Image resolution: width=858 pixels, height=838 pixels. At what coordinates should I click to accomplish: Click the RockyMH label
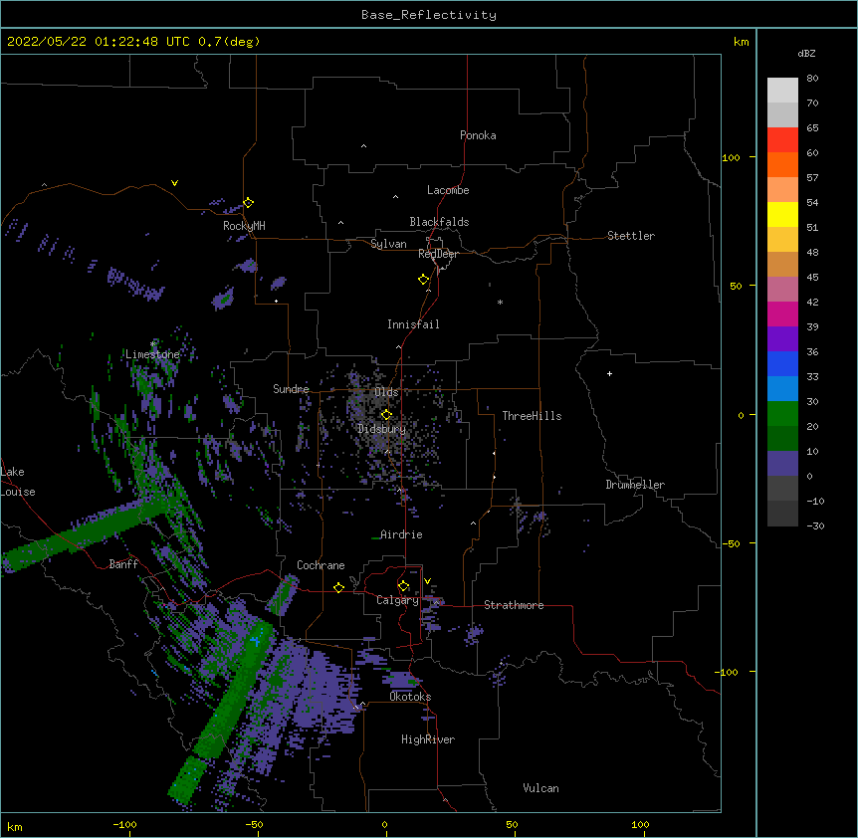244,225
